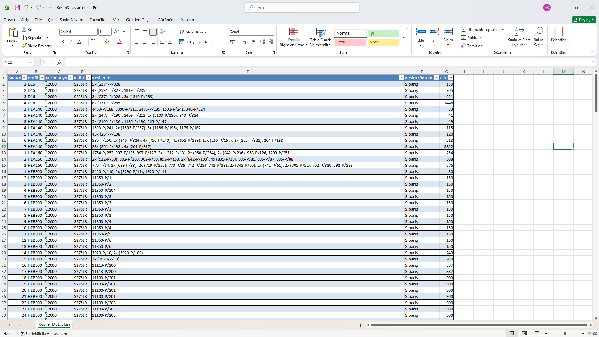Viewport: 599px width, 337px height.
Task: Open the Formüller ribbon tab
Action: pos(98,20)
